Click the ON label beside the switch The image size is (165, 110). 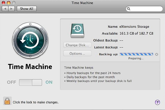click(x=49, y=82)
